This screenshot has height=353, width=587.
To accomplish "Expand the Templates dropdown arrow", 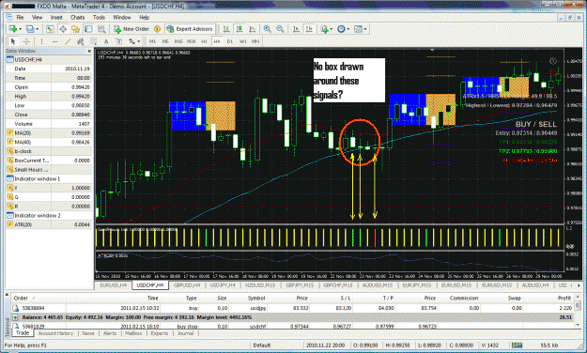I will click(x=365, y=29).
